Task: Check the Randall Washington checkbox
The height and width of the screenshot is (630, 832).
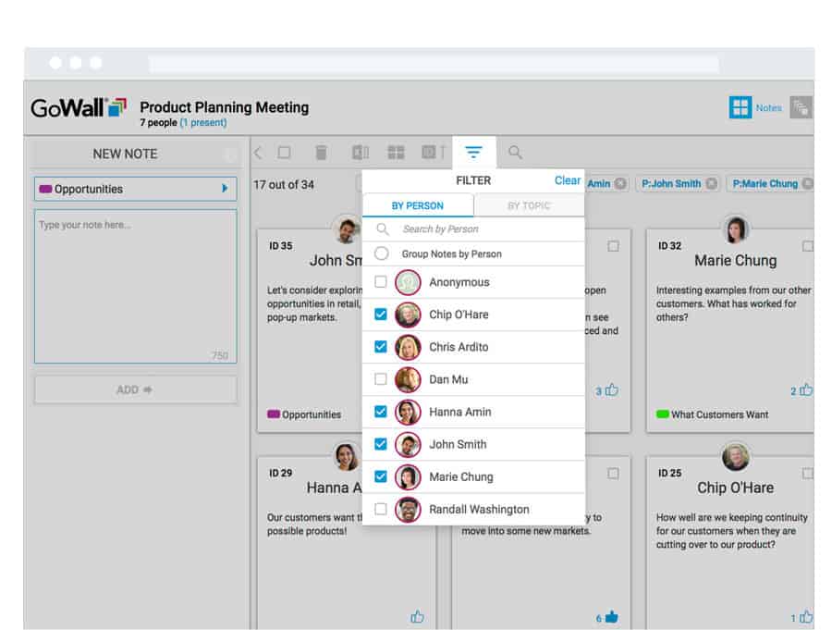Action: click(x=381, y=509)
